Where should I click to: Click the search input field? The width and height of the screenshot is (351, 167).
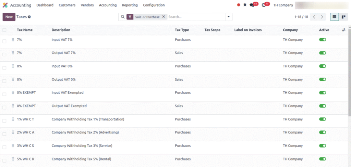pyautogui.click(x=195, y=17)
